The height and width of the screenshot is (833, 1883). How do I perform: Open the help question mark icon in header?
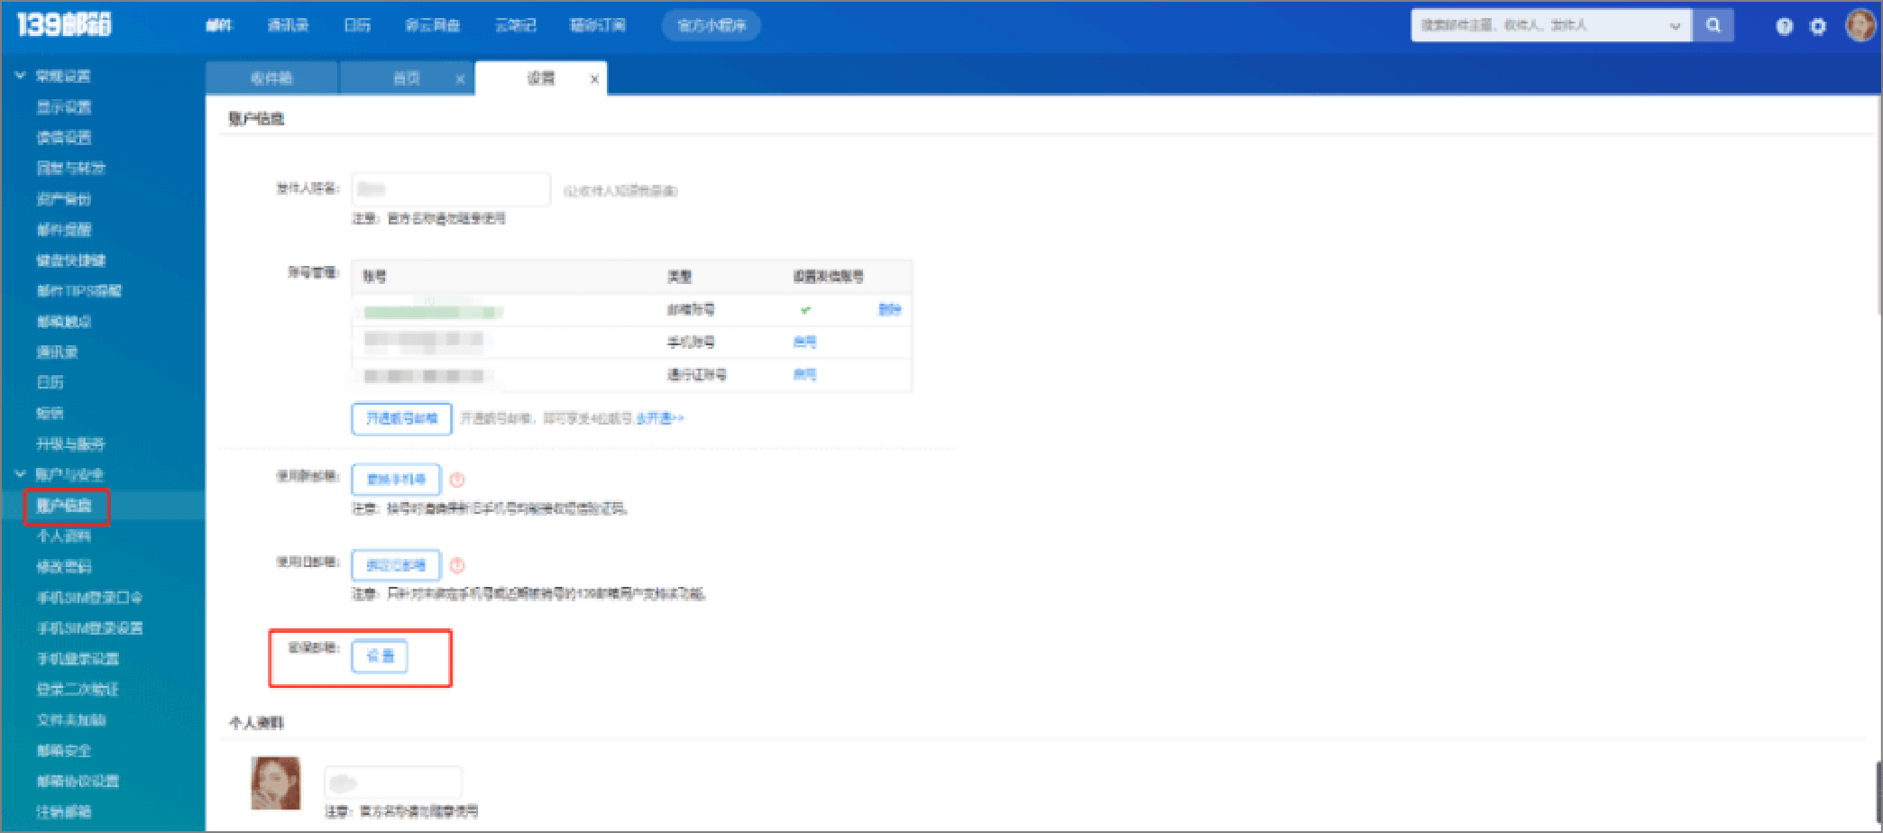[1784, 26]
